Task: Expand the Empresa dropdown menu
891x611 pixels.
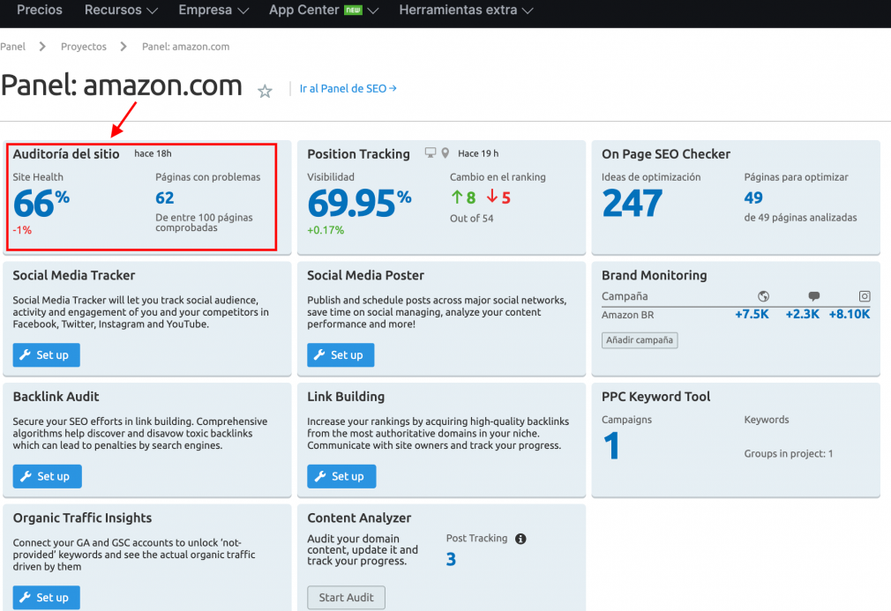Action: [213, 10]
